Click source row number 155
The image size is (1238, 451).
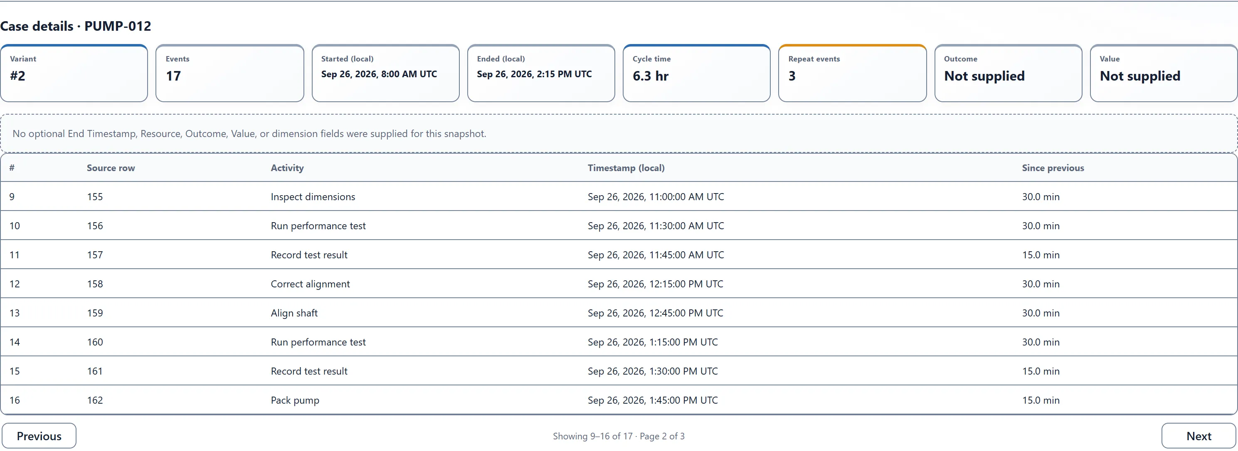coord(95,197)
